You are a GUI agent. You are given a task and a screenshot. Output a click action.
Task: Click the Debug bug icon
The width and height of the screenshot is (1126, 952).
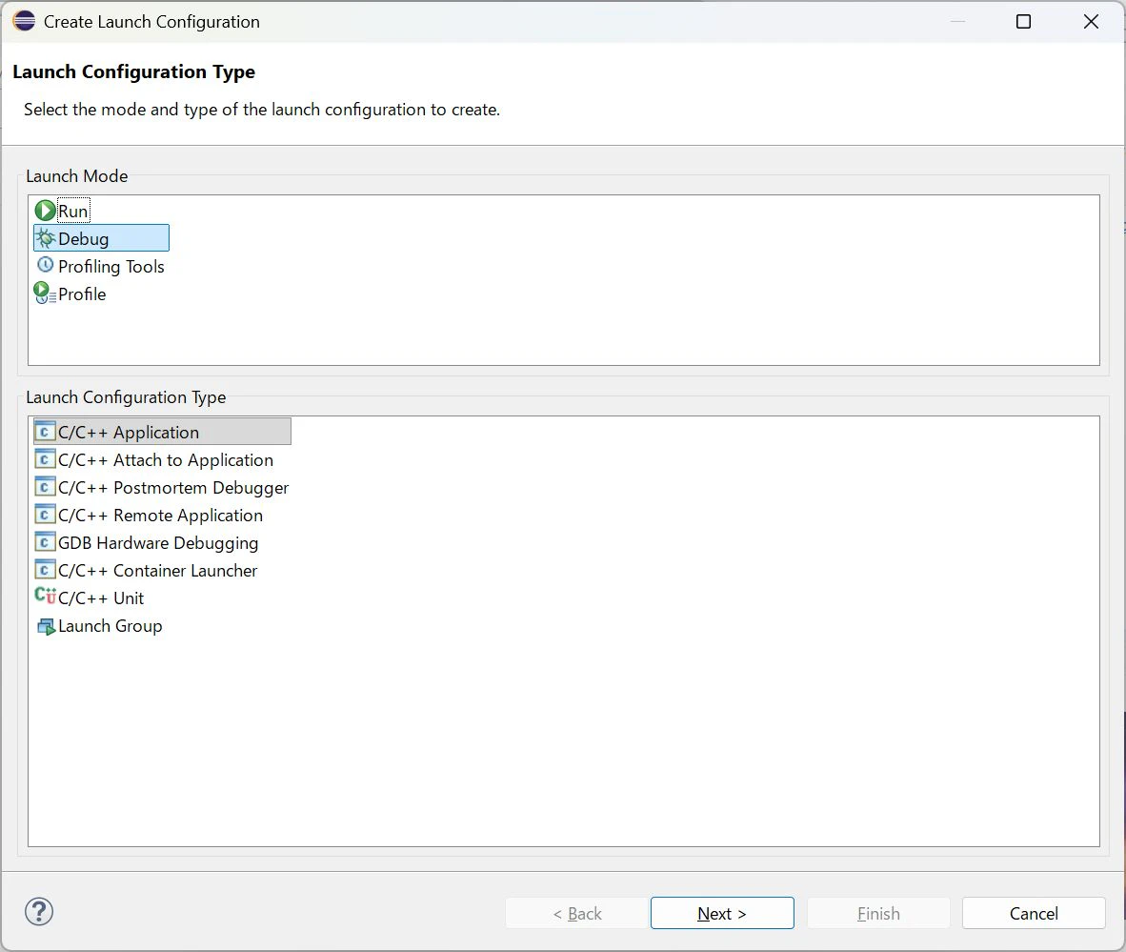tap(45, 238)
